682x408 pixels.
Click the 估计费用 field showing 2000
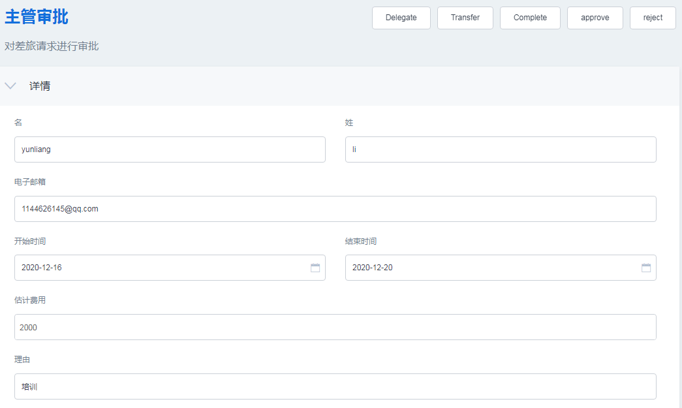coord(335,327)
